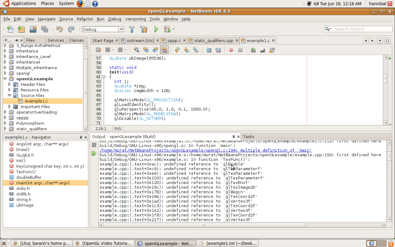The width and height of the screenshot is (395, 247).
Task: Click Find Previous Occurrence icon
Action: (x=146, y=50)
